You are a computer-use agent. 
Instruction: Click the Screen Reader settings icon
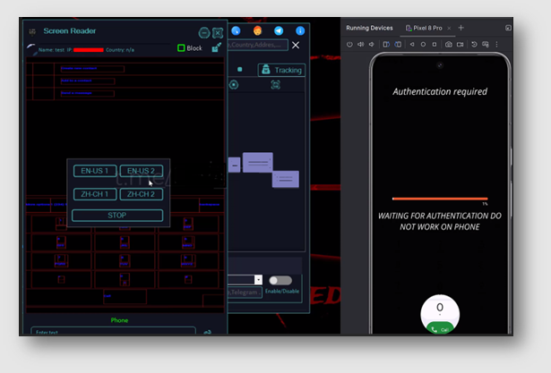coord(32,31)
